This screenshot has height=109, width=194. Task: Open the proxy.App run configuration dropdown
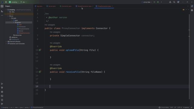click(x=147, y=2)
